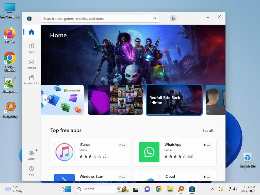Open File Explorer from the taskbar
Screen dimensions: 260x195
pyautogui.click(x=170, y=189)
